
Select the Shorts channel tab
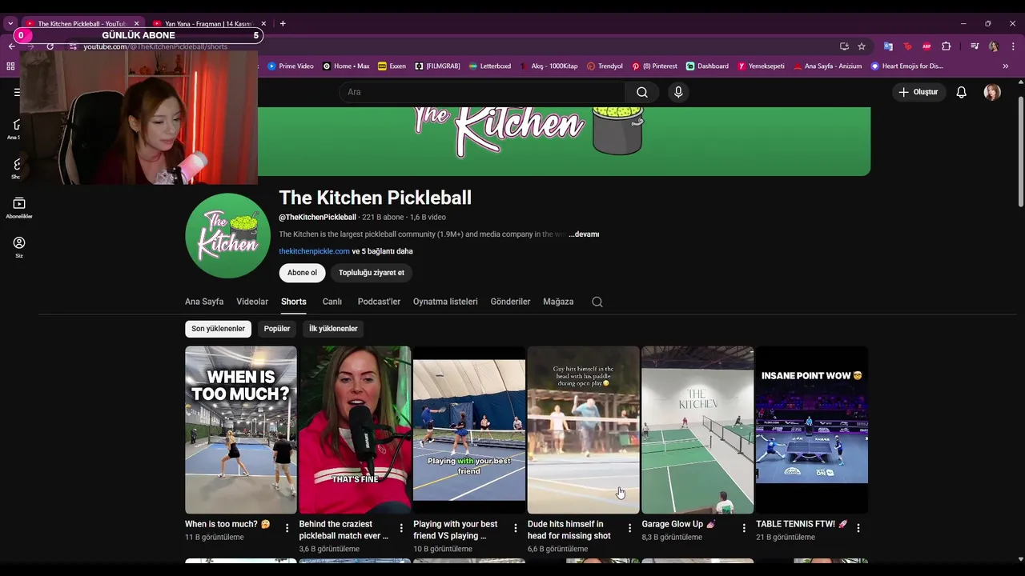(294, 302)
